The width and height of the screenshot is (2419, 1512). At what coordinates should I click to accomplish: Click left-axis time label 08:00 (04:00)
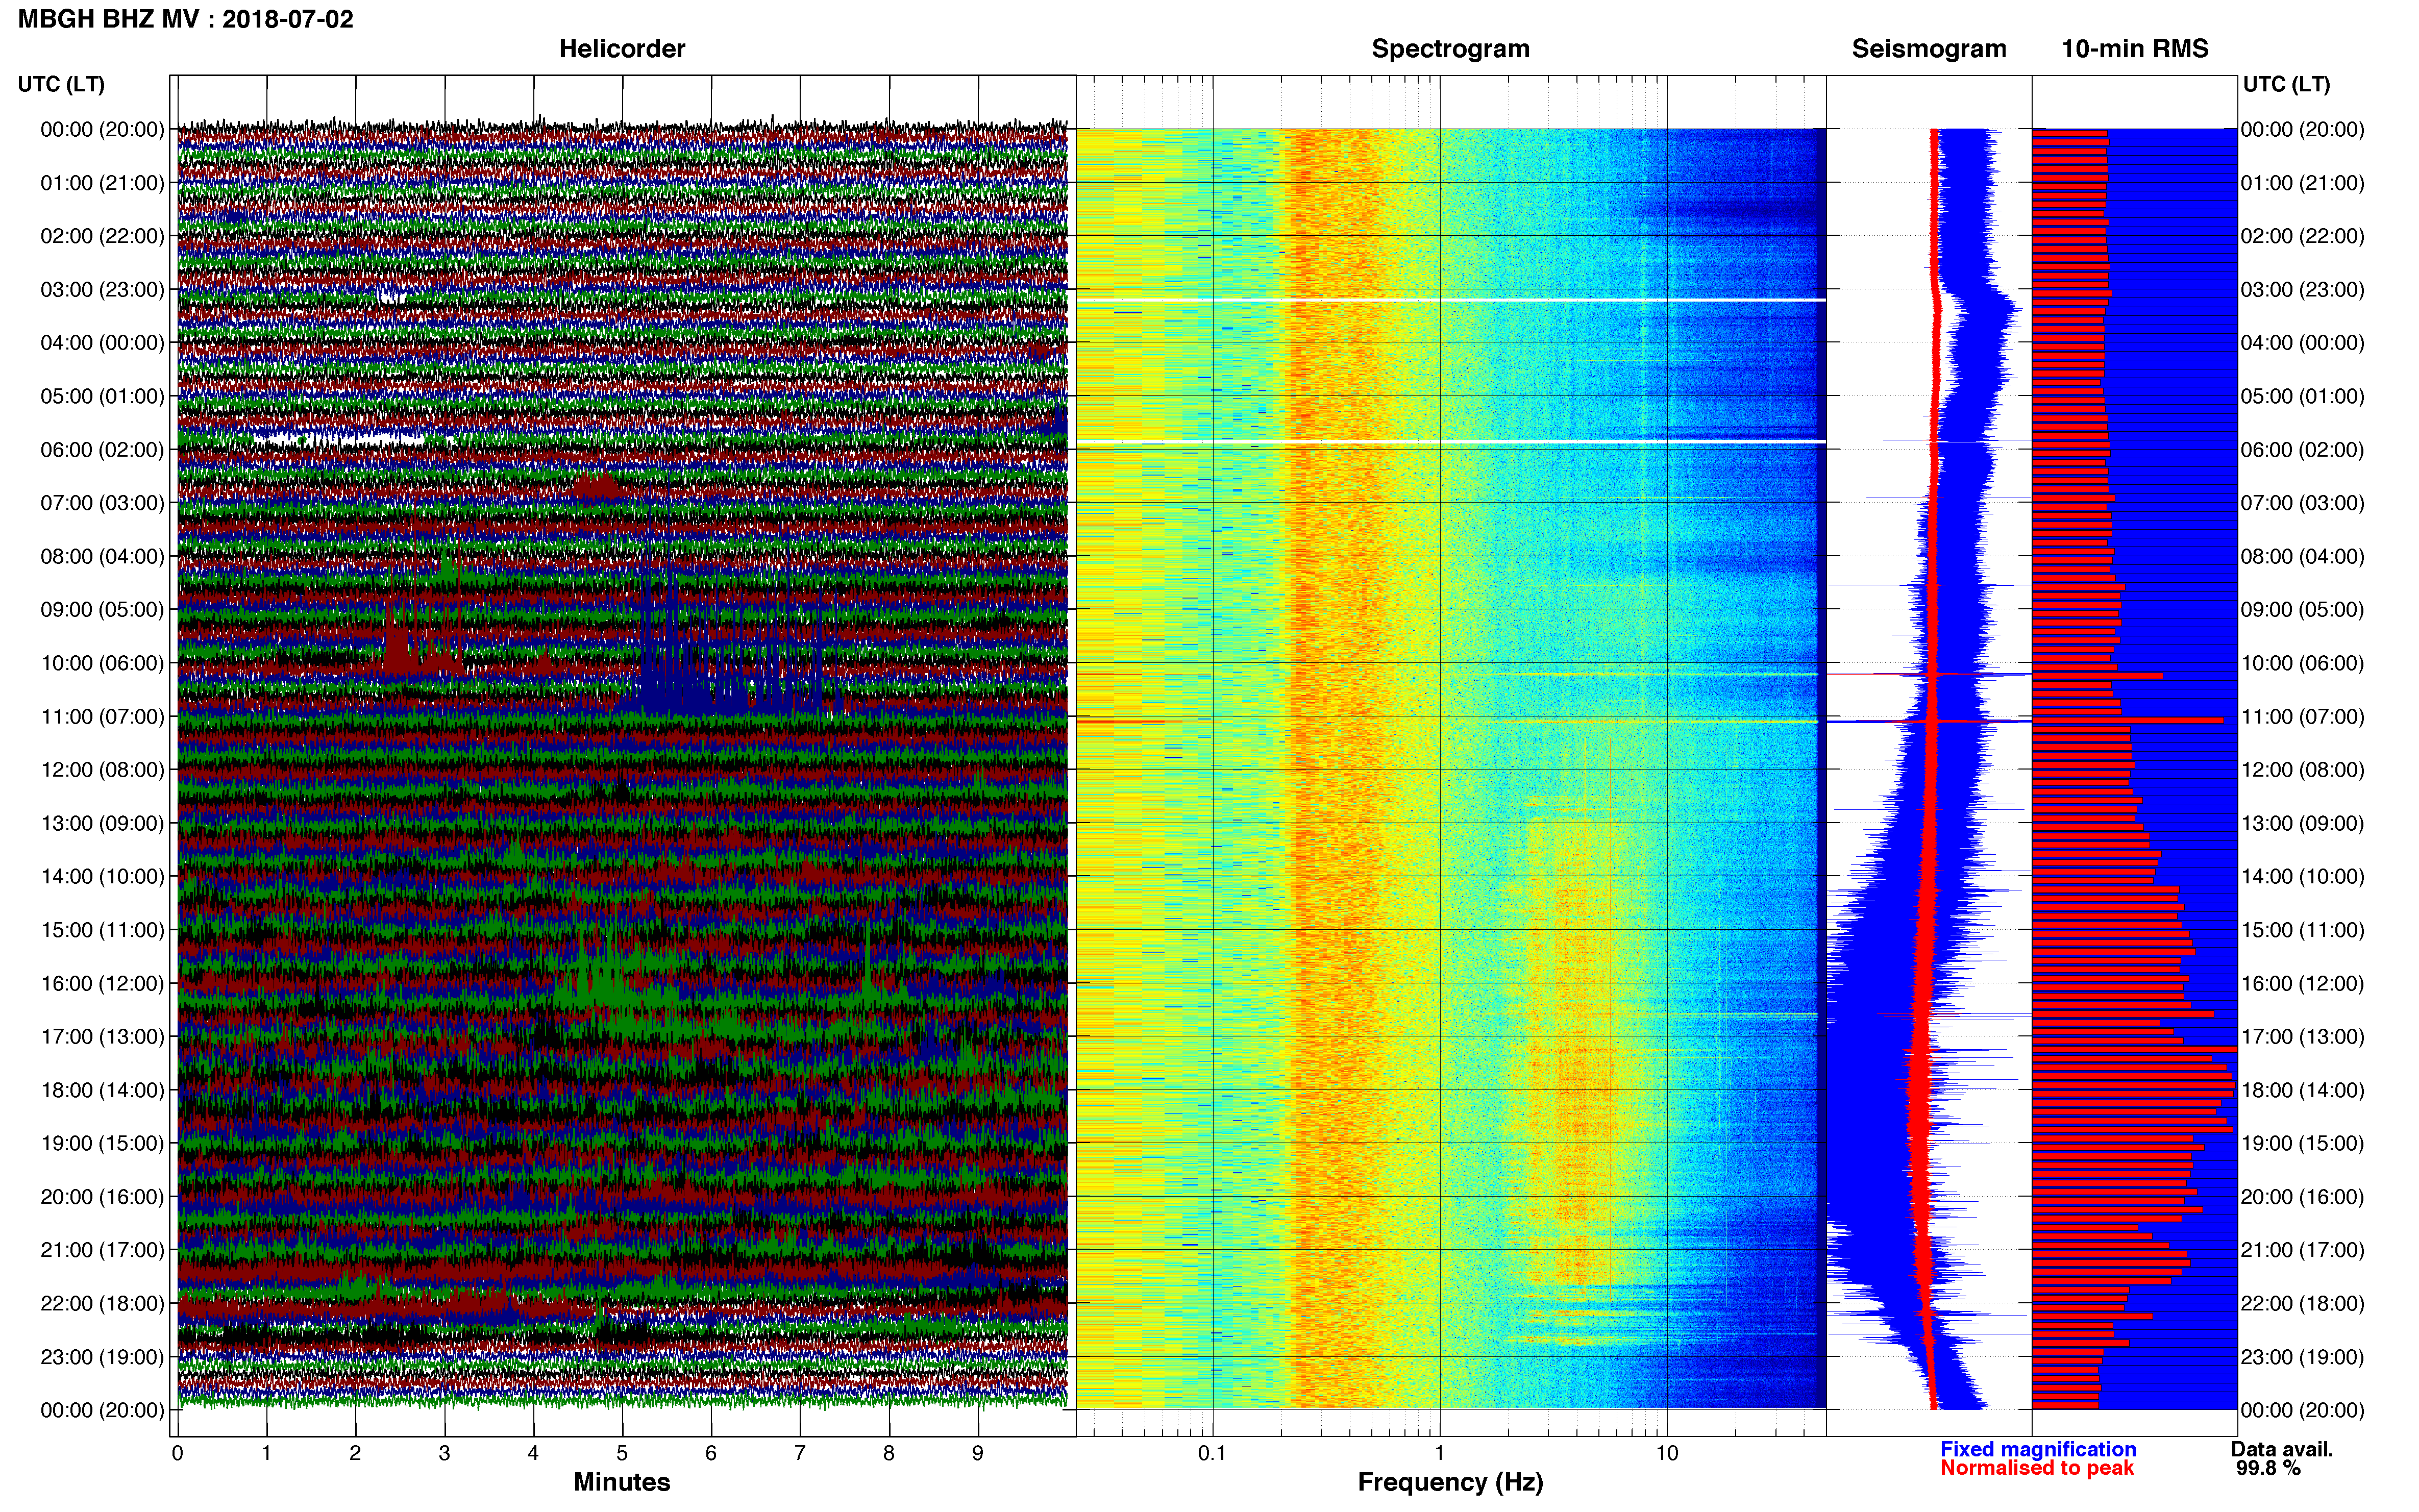tap(102, 556)
